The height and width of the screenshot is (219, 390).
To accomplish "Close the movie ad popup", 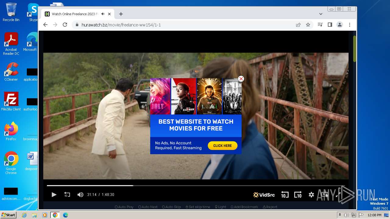I will (x=241, y=79).
